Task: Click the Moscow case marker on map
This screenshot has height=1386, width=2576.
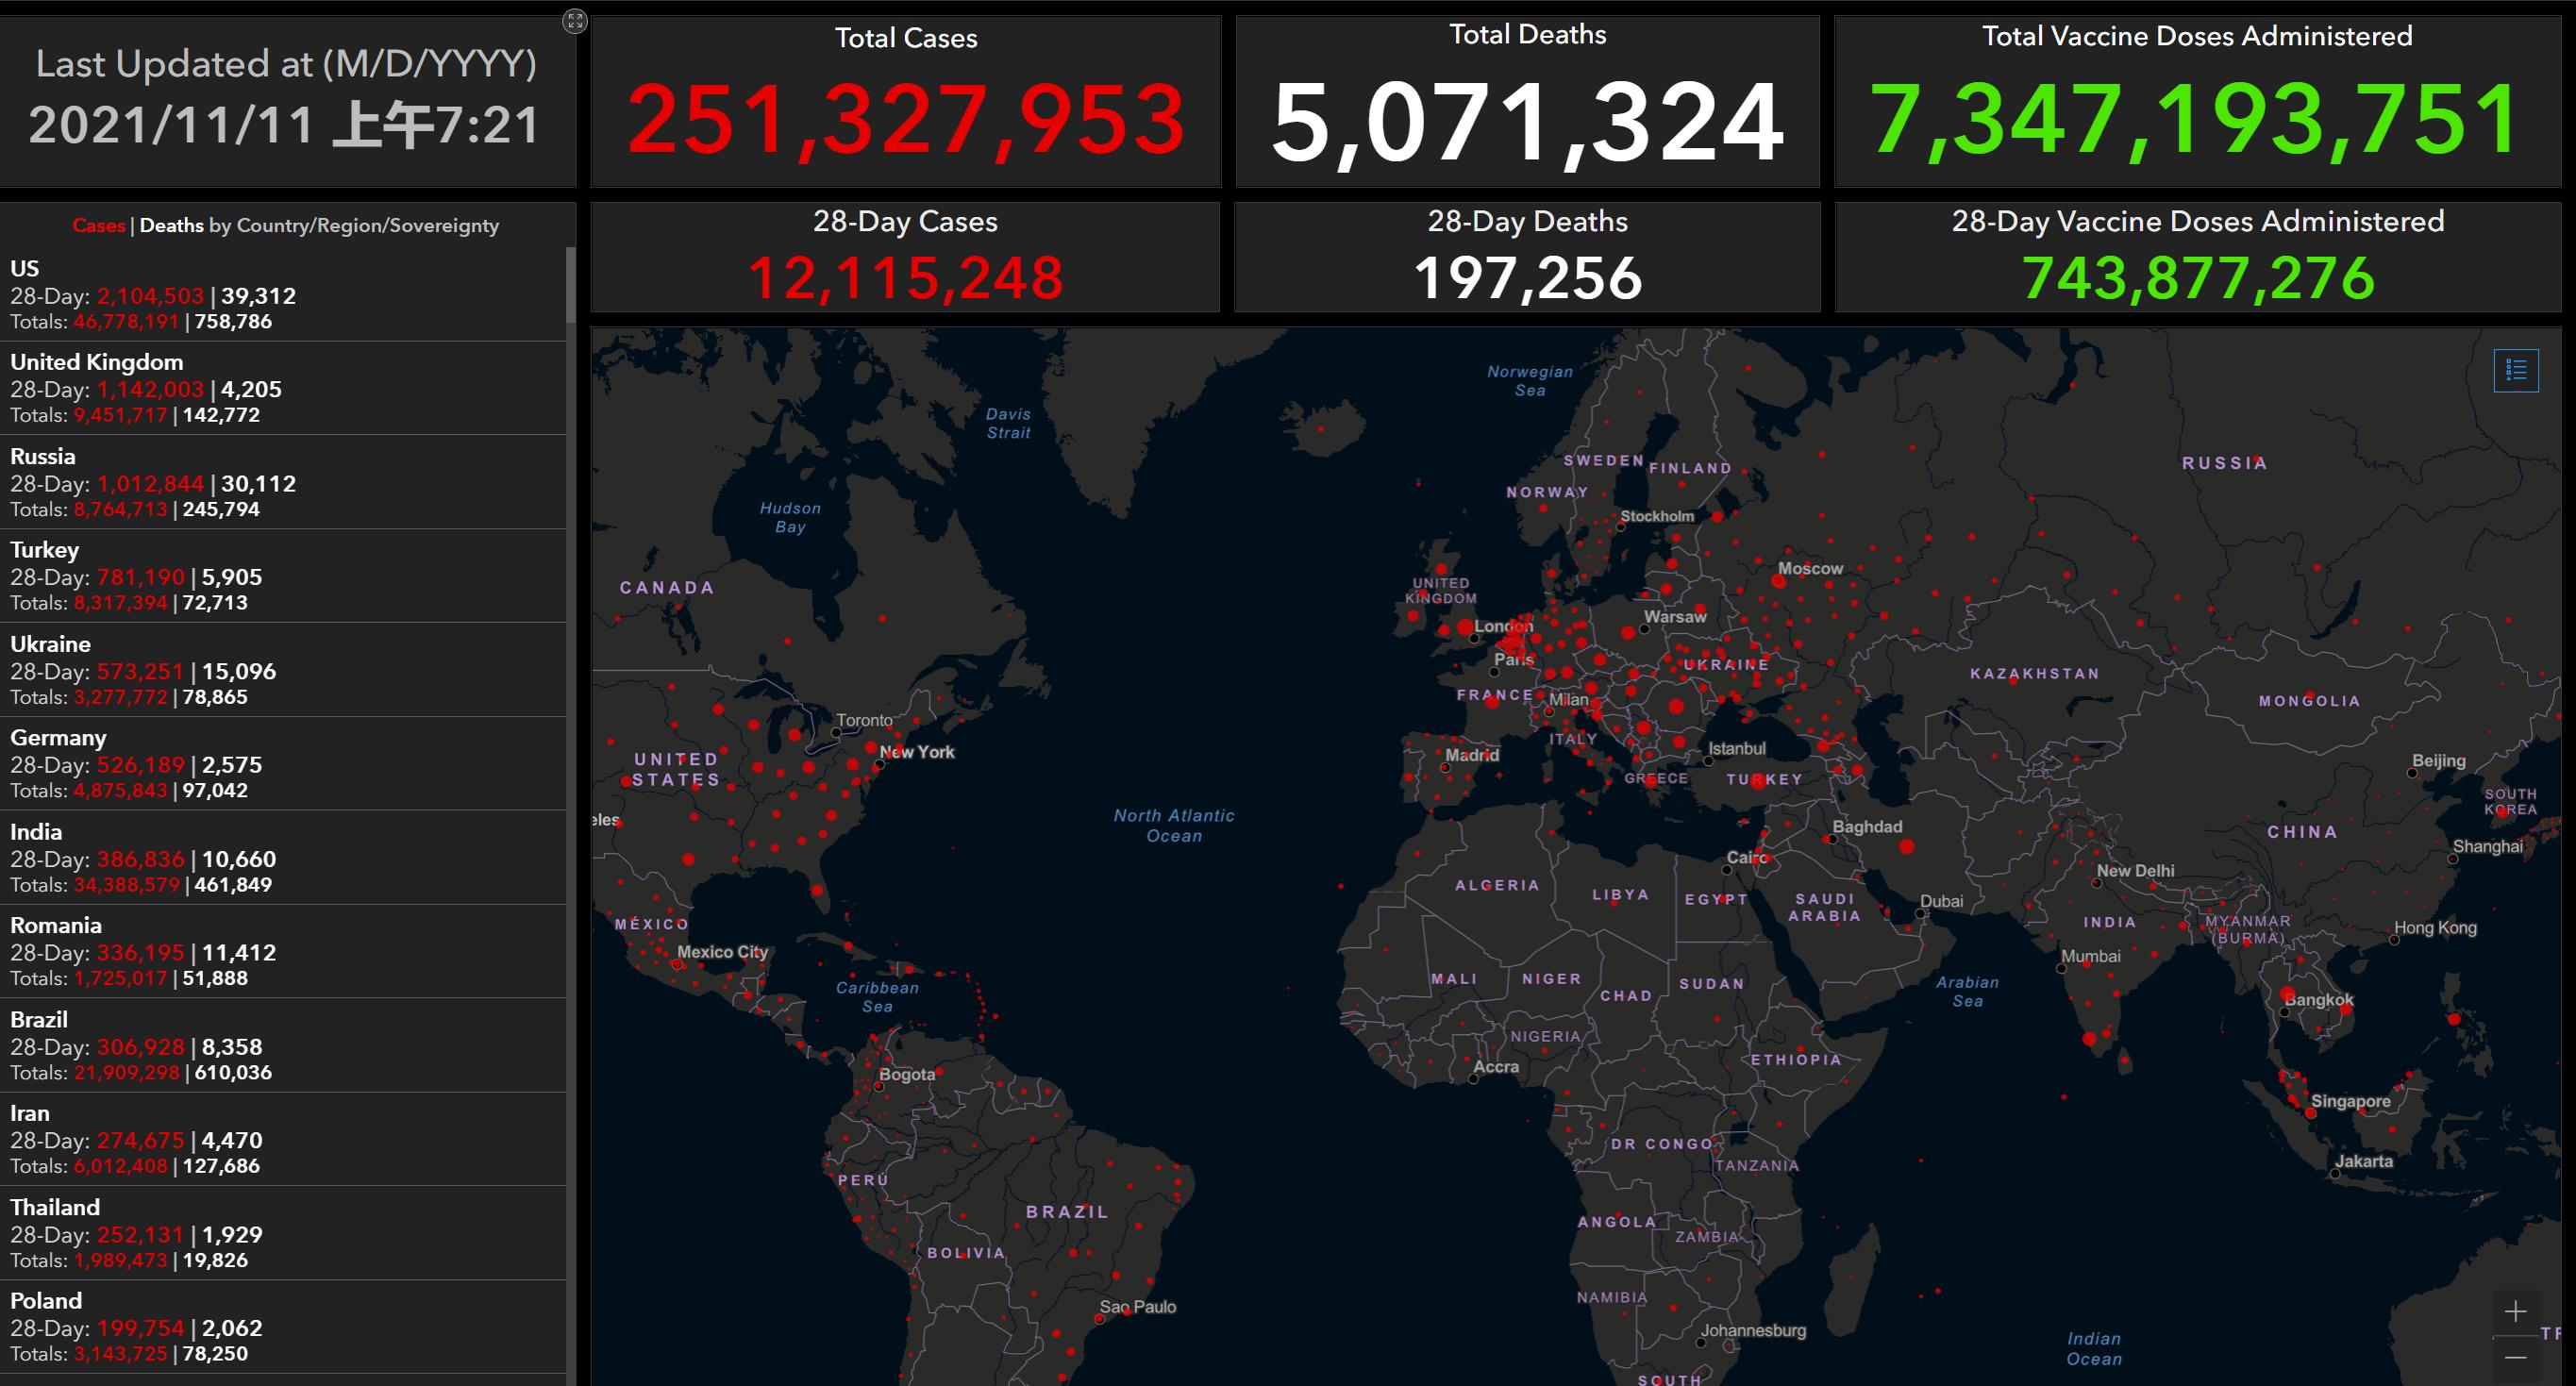Action: coord(1780,581)
